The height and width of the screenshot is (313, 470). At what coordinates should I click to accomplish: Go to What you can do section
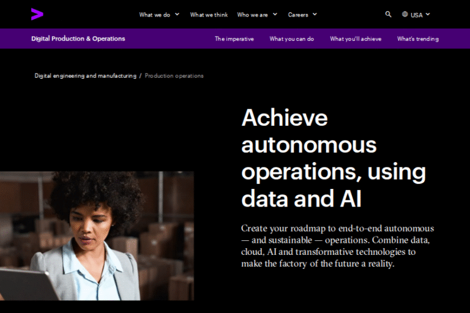291,39
